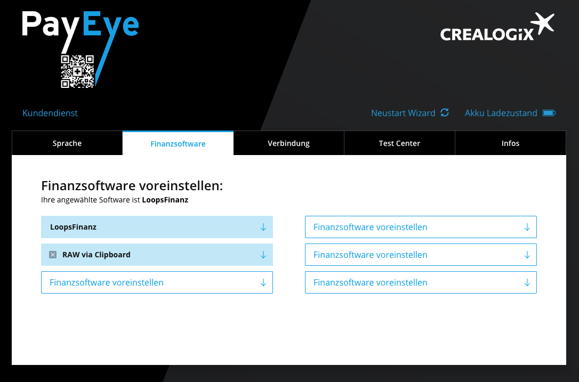The height and width of the screenshot is (382, 579).
Task: Expand the bottom-right Finanzsoftware voreinstellen selector
Action: (421, 282)
